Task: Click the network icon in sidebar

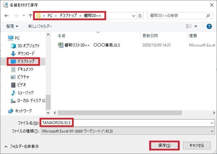Action: tap(11, 111)
